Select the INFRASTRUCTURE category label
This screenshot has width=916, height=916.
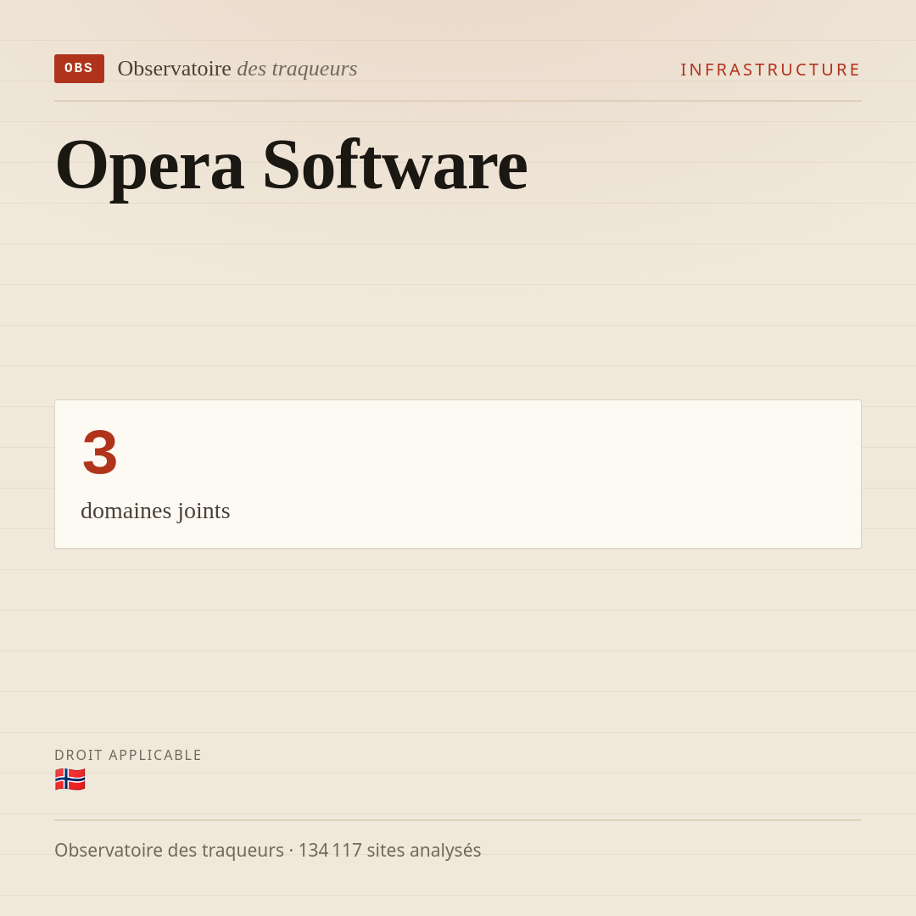point(770,70)
